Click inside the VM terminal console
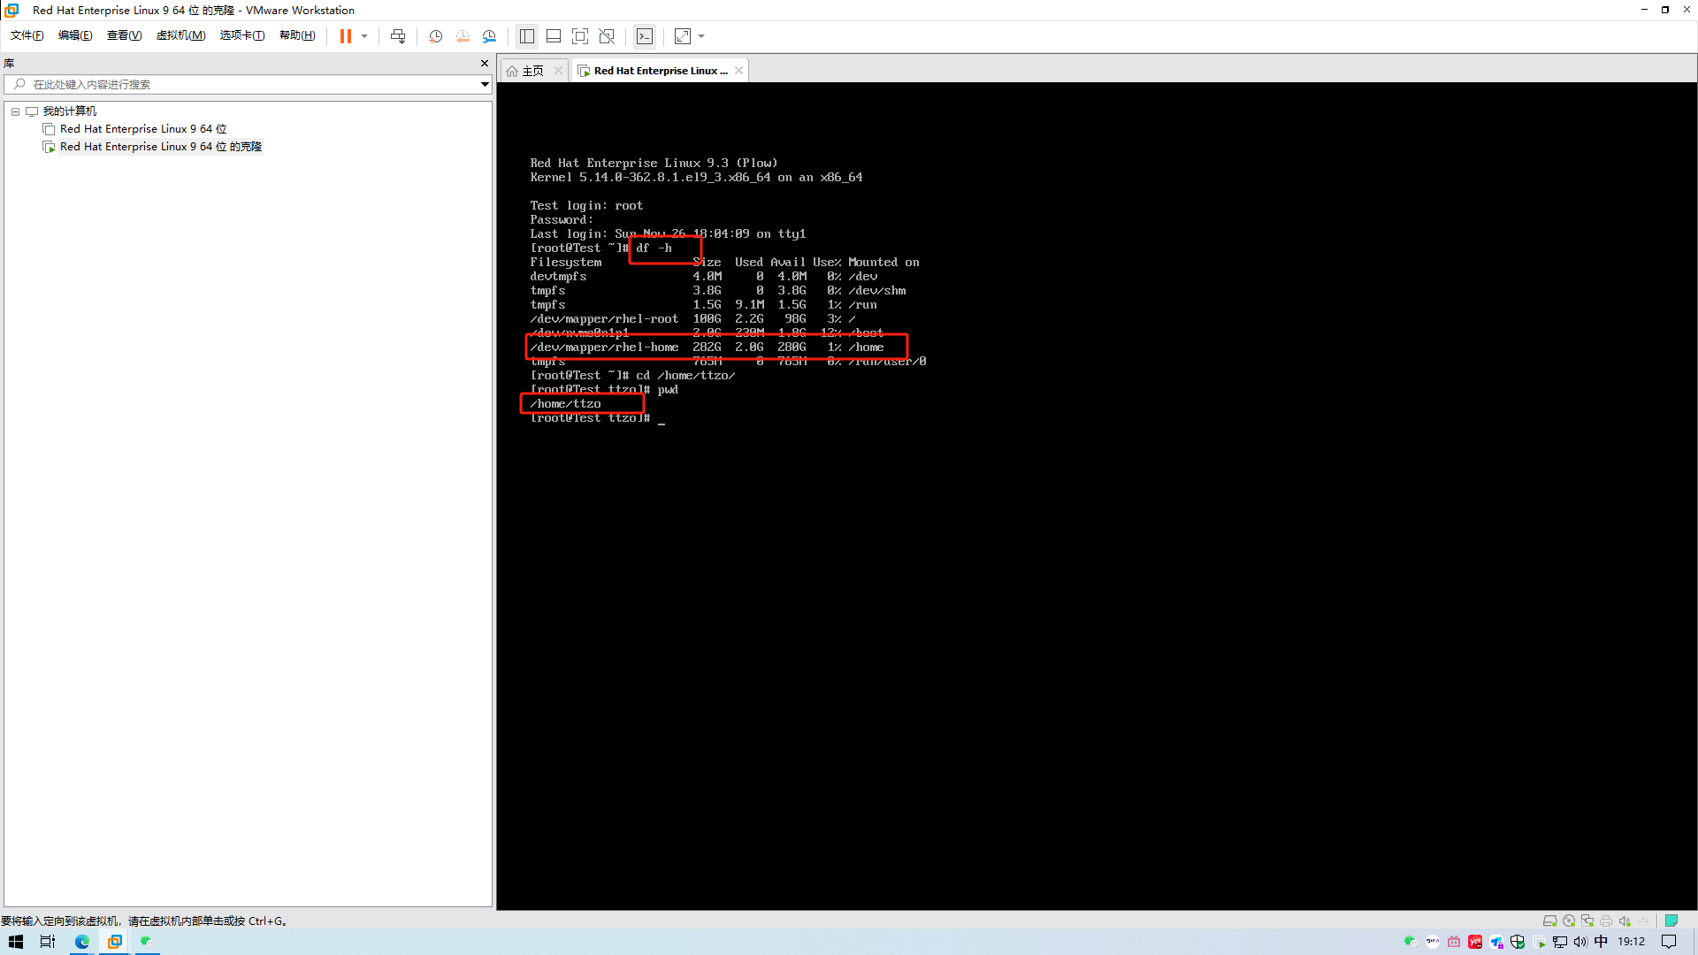 [1097, 495]
